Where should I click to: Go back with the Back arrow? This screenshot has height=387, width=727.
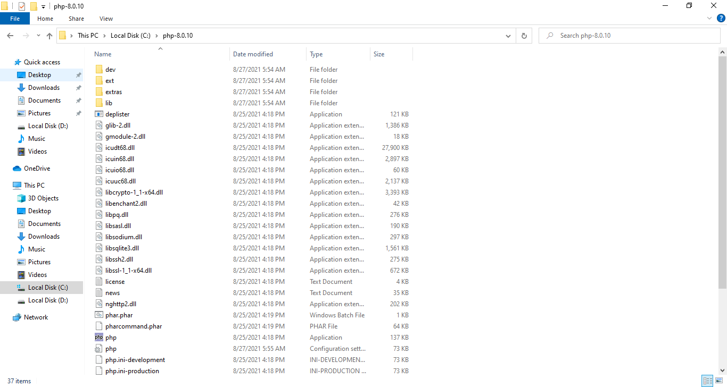pyautogui.click(x=10, y=36)
